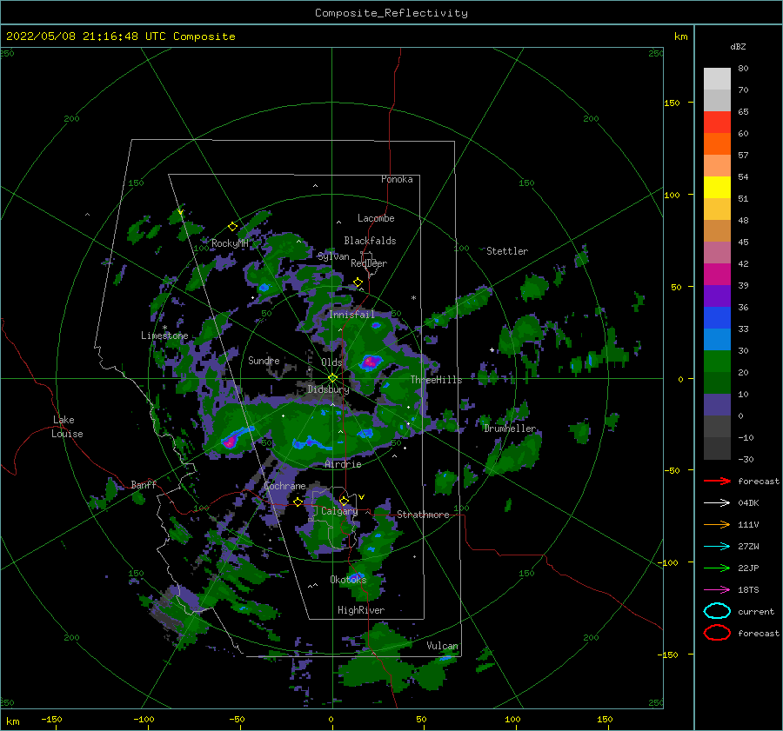
Task: Click the Composite_Reflectivity title text
Action: (x=391, y=13)
